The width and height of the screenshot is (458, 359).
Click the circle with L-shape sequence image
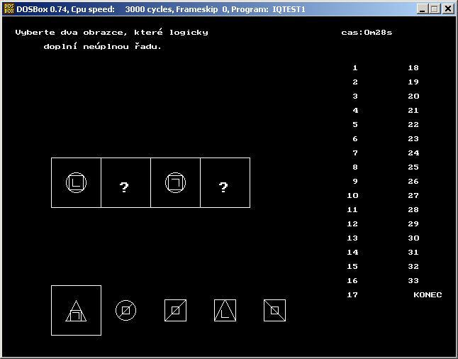tap(76, 182)
